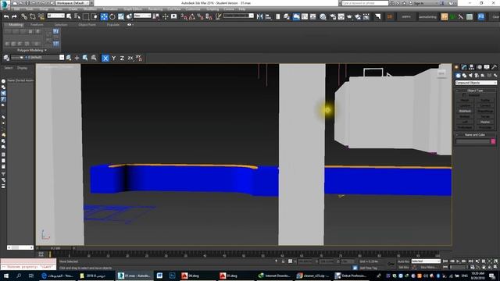The height and width of the screenshot is (281, 500).
Task: Switch to the Selection ribbon tab
Action: click(61, 24)
